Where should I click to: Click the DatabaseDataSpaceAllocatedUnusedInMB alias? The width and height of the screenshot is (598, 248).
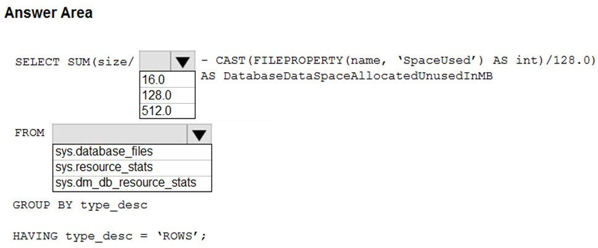(x=358, y=76)
